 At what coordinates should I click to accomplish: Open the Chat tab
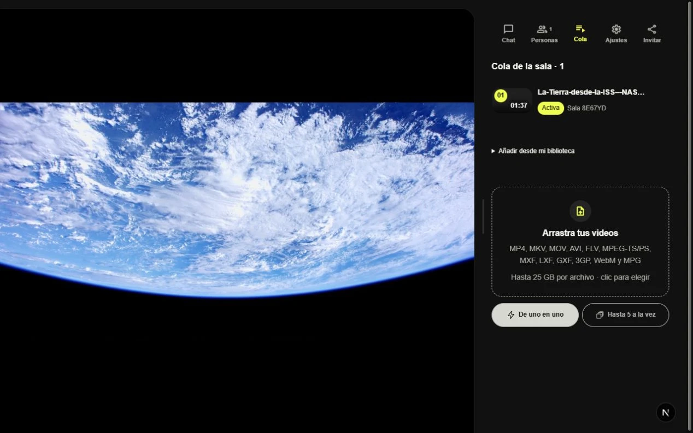pyautogui.click(x=508, y=33)
